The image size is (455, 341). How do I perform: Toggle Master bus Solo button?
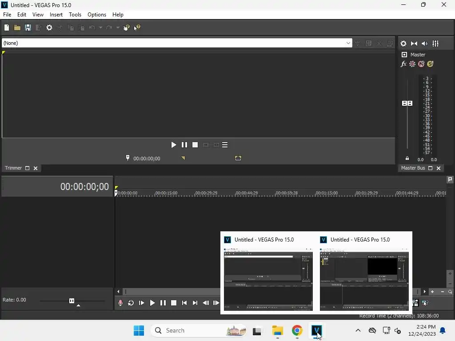click(430, 64)
